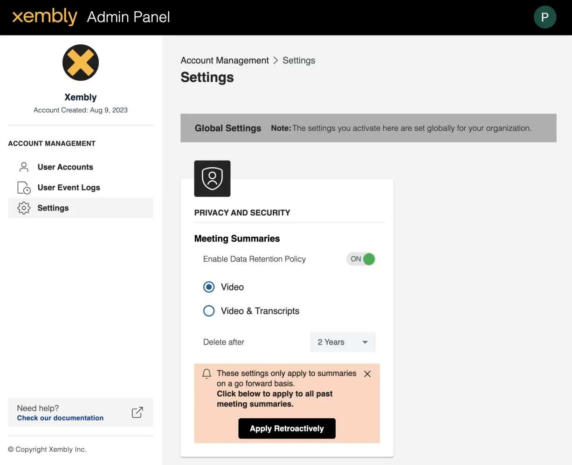Click the User Event Logs document icon

click(24, 188)
